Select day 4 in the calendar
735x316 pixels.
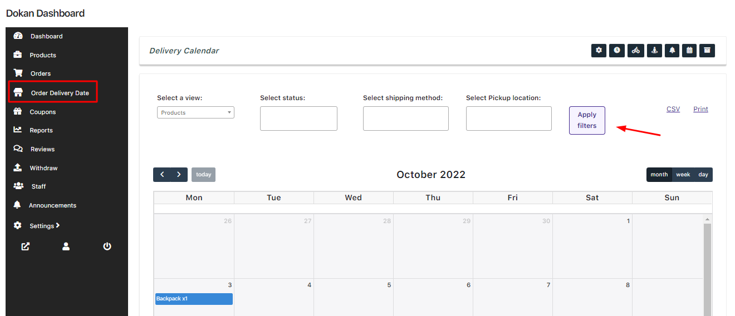[x=310, y=285]
